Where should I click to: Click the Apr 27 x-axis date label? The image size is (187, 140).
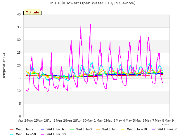tap(52, 120)
